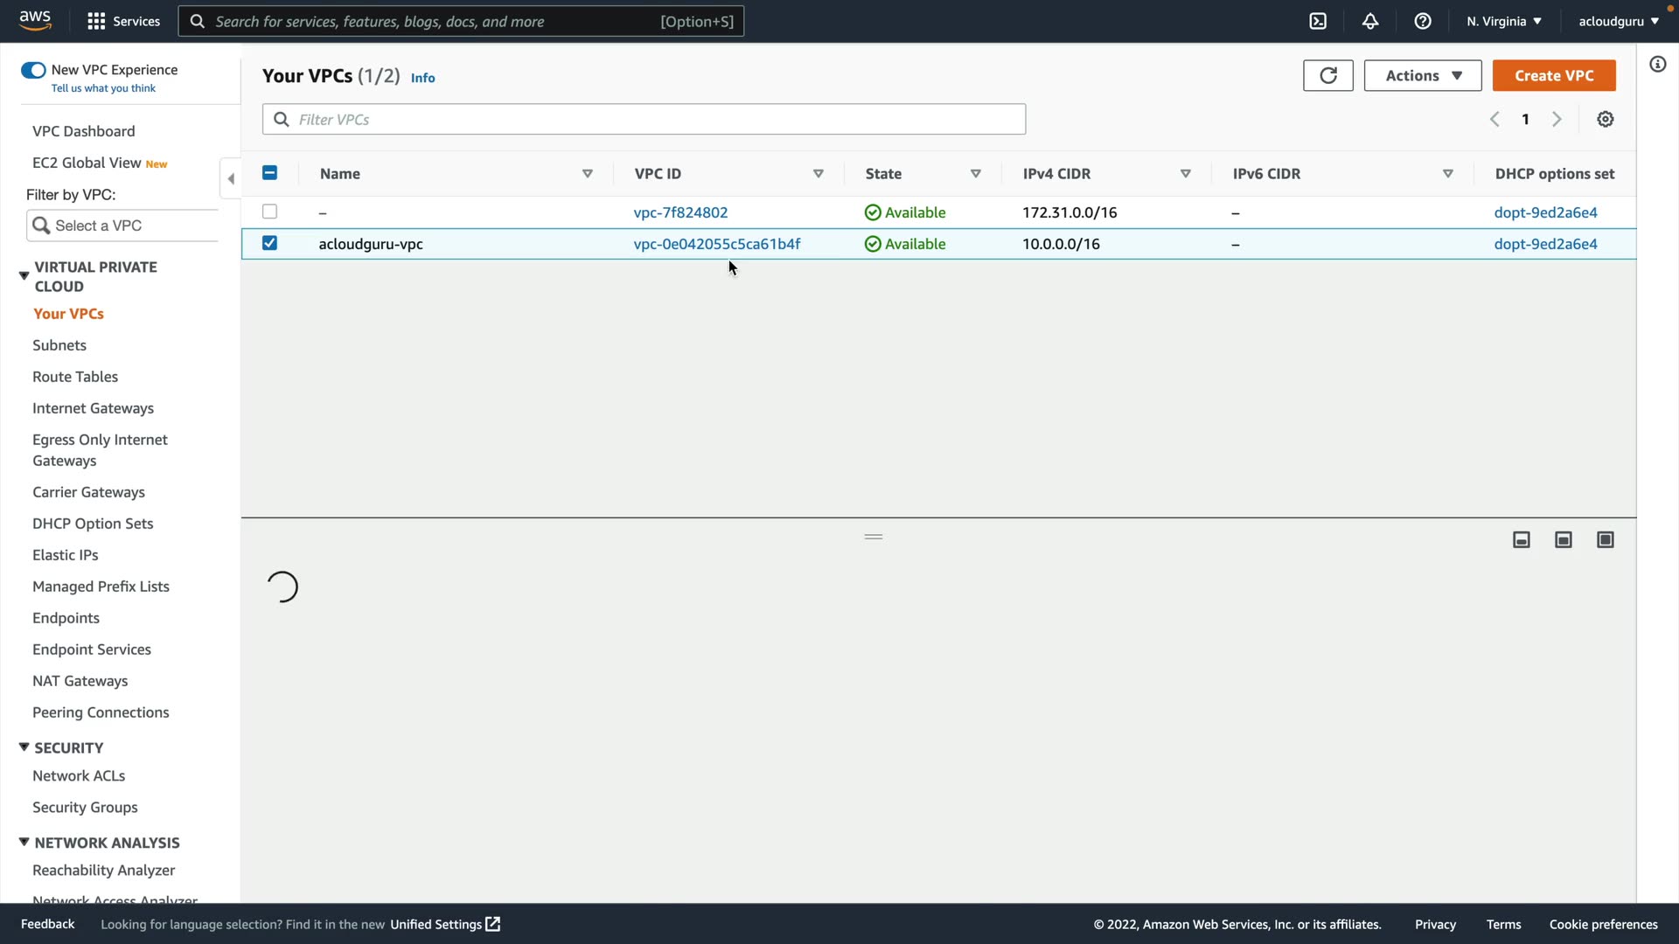
Task: Open the notifications bell
Action: pos(1370,21)
